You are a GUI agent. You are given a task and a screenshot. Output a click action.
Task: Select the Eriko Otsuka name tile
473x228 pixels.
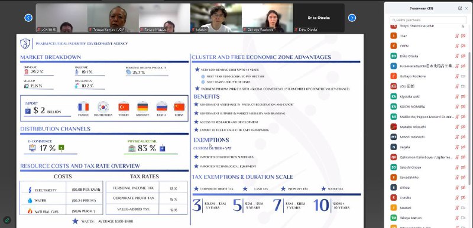(319, 18)
